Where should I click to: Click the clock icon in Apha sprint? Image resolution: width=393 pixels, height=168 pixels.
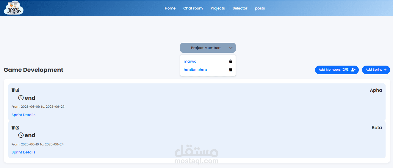tap(21, 98)
